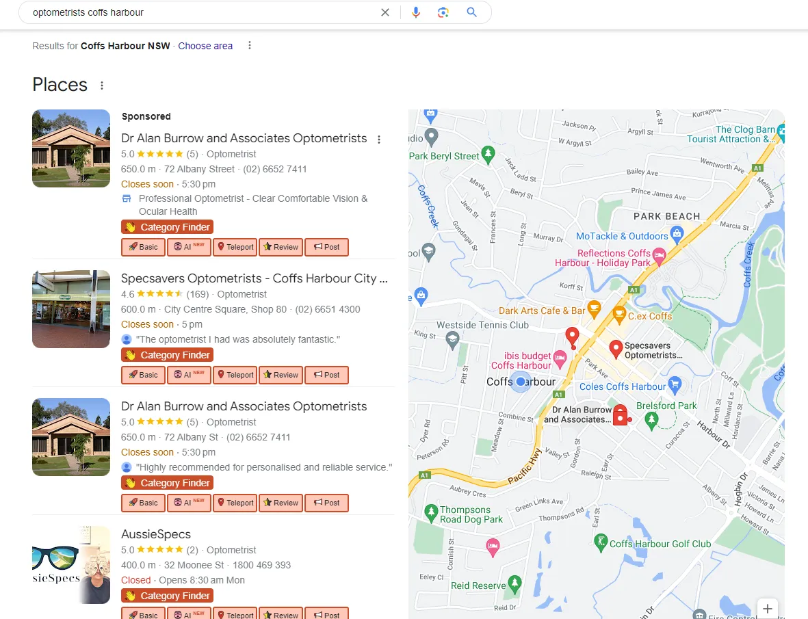Open the AussieSpecs listing title
This screenshot has height=619, width=808.
(155, 534)
